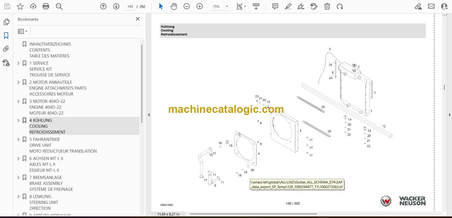This screenshot has height=218, width=452.
Task: Open the Add comment tool
Action: [x=275, y=6]
